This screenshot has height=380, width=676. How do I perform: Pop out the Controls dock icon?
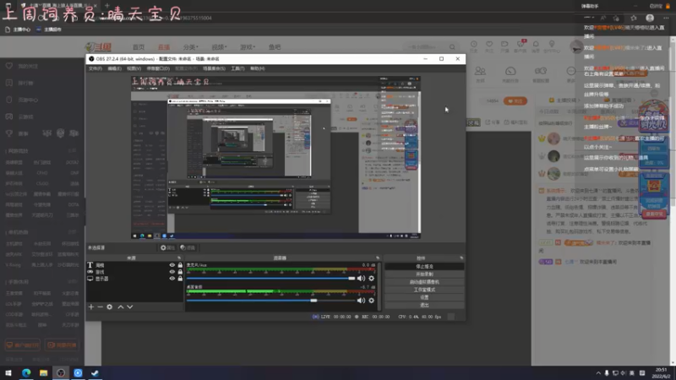tap(461, 258)
